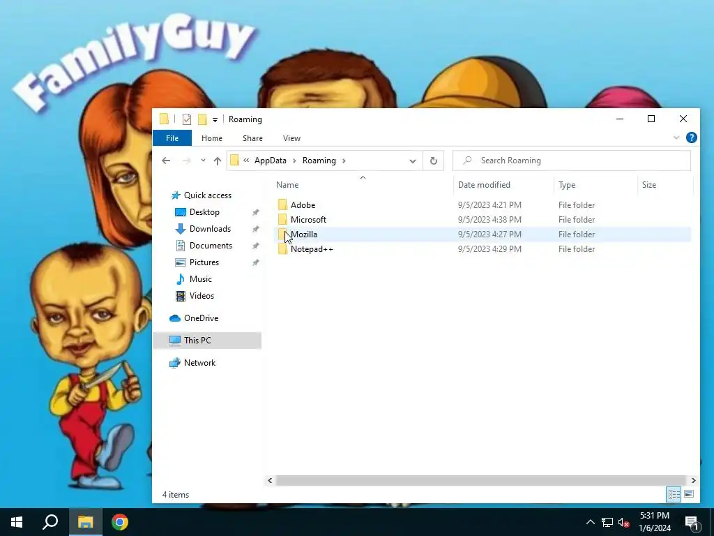The width and height of the screenshot is (714, 536).
Task: Open the Home ribbon tab
Action: (x=212, y=138)
